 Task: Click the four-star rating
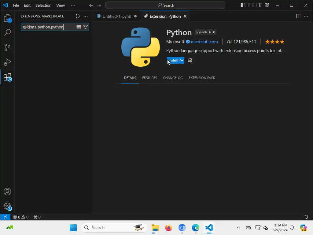(x=274, y=42)
